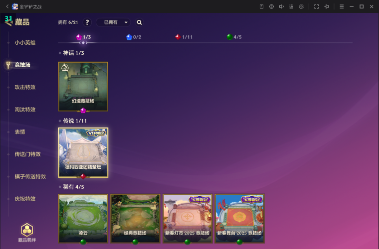Pin the window with the pushpin icon
The width and height of the screenshot is (379, 249).
point(327,6)
